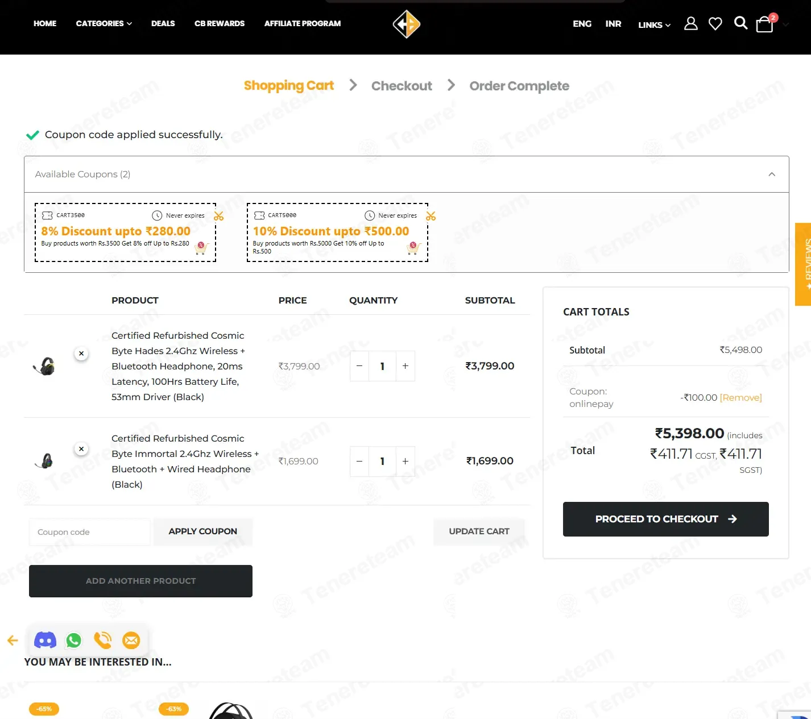
Task: Open the wishlist heart icon
Action: point(715,23)
